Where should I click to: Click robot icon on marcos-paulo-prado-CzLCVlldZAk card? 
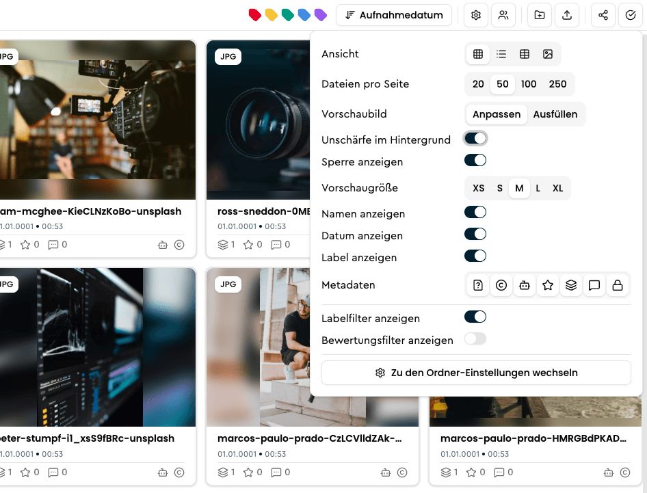[x=386, y=472]
